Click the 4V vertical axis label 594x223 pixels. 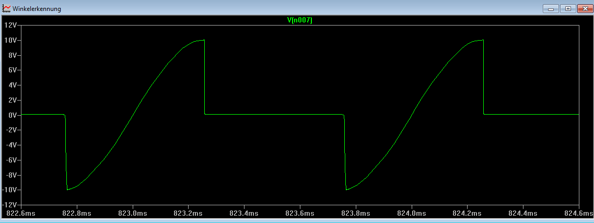[x=13, y=85]
